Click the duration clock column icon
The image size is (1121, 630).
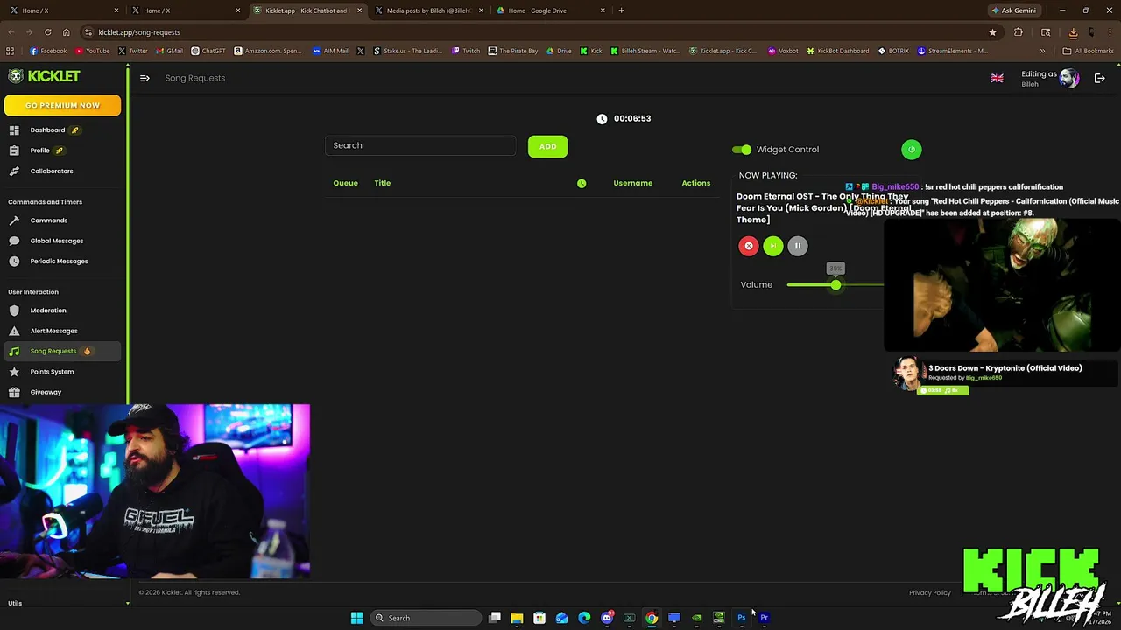pos(582,183)
